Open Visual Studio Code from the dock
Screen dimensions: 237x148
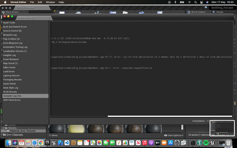[x=67, y=143]
